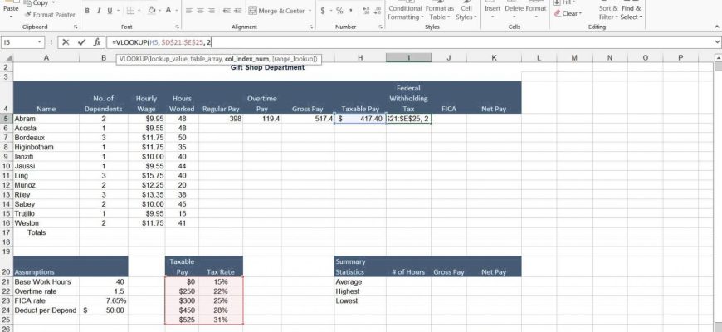
Task: Click the Name Box showing I5
Action: (18, 42)
